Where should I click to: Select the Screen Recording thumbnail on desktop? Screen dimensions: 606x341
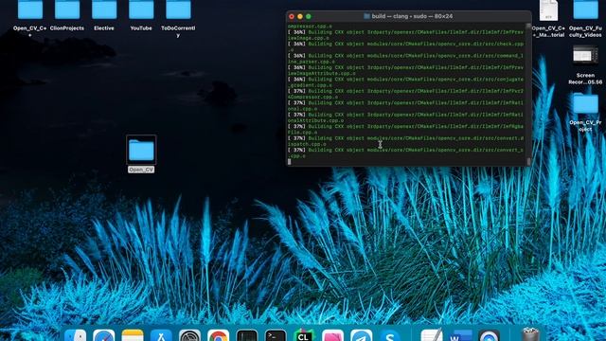pyautogui.click(x=585, y=55)
